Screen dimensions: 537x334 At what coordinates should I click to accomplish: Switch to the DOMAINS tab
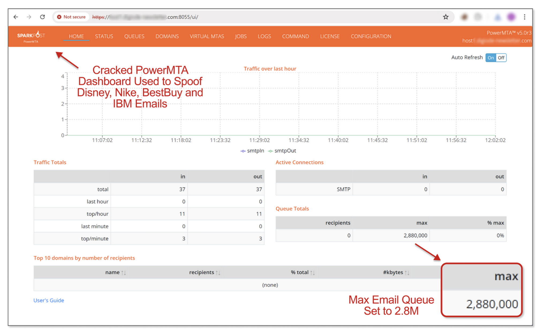pos(167,36)
